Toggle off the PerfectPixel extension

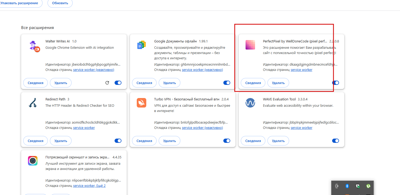point(336,83)
